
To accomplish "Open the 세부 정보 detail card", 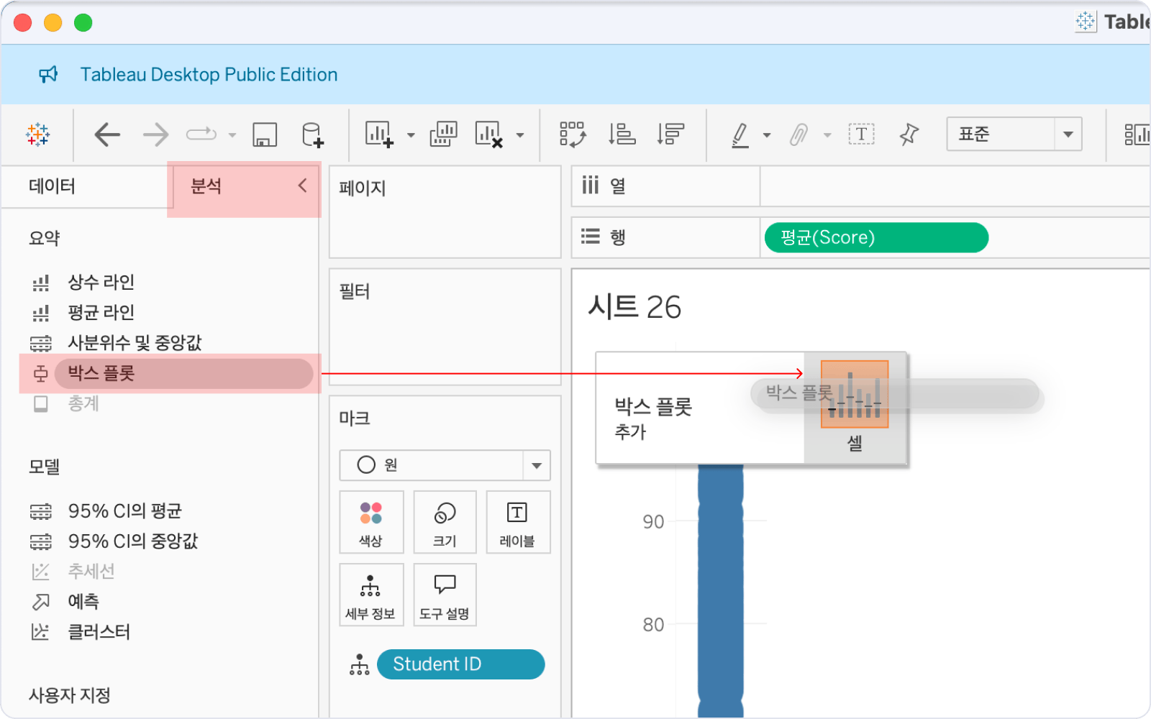I will tap(371, 595).
